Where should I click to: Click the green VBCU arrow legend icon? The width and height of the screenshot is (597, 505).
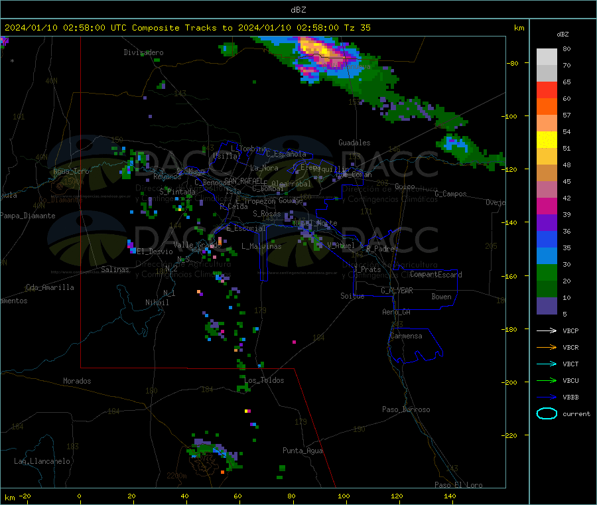tap(547, 380)
